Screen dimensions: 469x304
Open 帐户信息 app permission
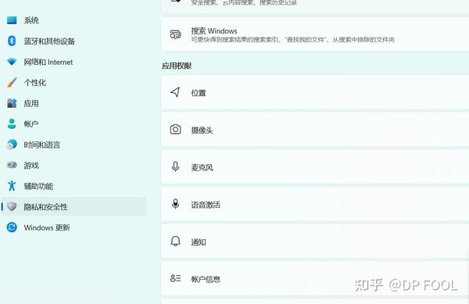click(x=315, y=279)
